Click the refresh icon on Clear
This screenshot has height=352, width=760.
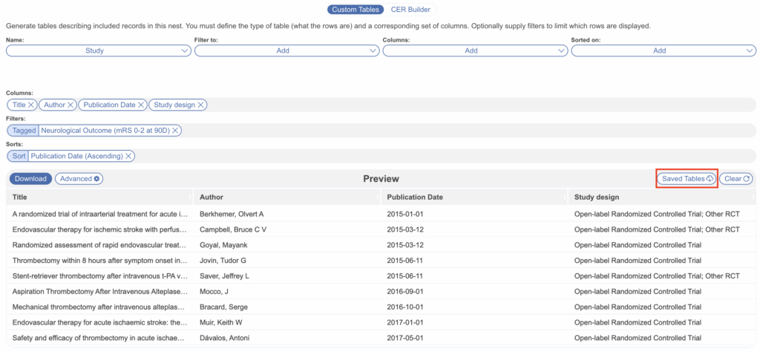click(747, 179)
